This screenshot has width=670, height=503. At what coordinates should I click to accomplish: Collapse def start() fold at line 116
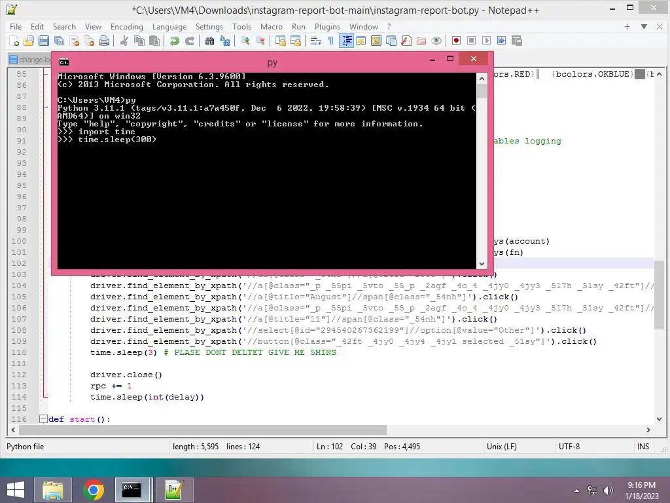43,419
